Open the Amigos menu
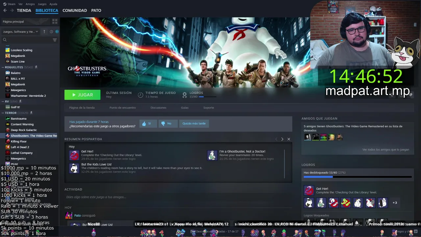 [x=30, y=4]
